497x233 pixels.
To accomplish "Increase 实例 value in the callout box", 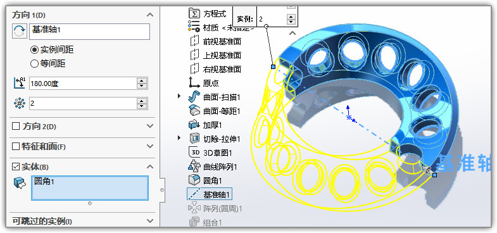I will (291, 16).
